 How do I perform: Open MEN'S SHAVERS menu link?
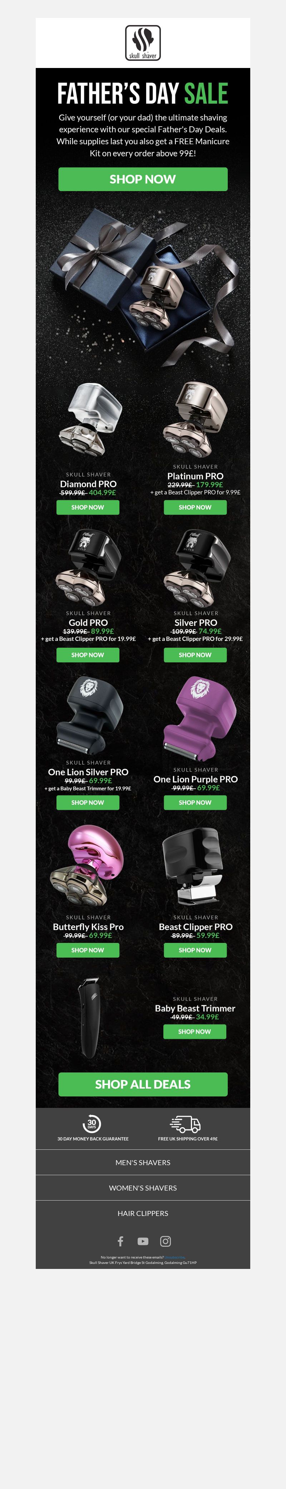pyautogui.click(x=143, y=1162)
